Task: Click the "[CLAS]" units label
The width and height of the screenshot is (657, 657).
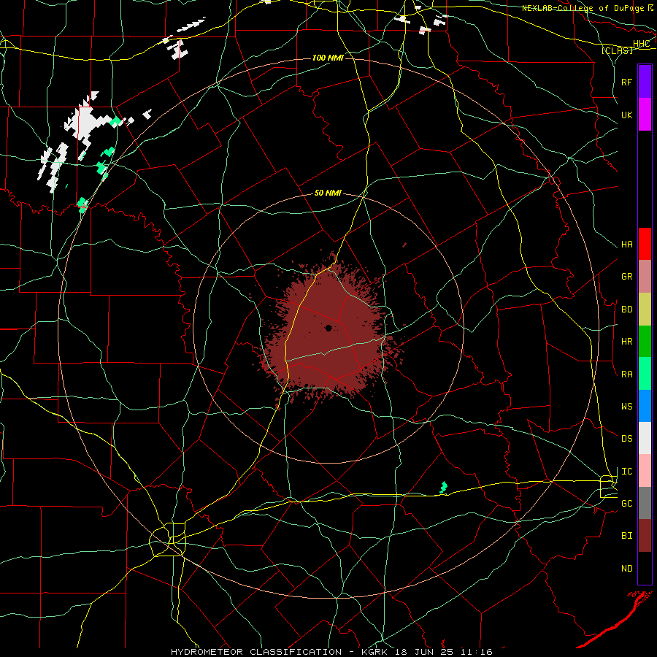Action: click(617, 50)
